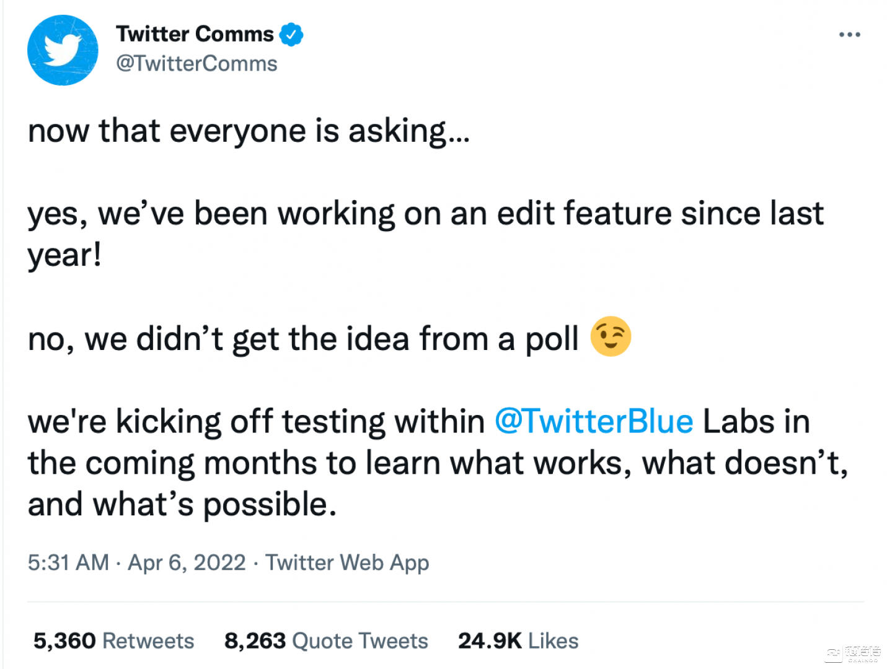Click the watermark logo in corner
The height and width of the screenshot is (669, 887).
tap(852, 654)
